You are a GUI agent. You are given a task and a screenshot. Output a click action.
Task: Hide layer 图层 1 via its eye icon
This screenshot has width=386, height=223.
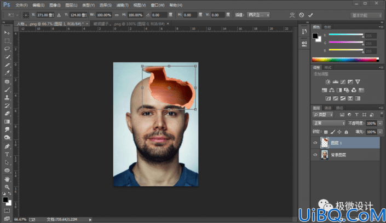click(315, 143)
